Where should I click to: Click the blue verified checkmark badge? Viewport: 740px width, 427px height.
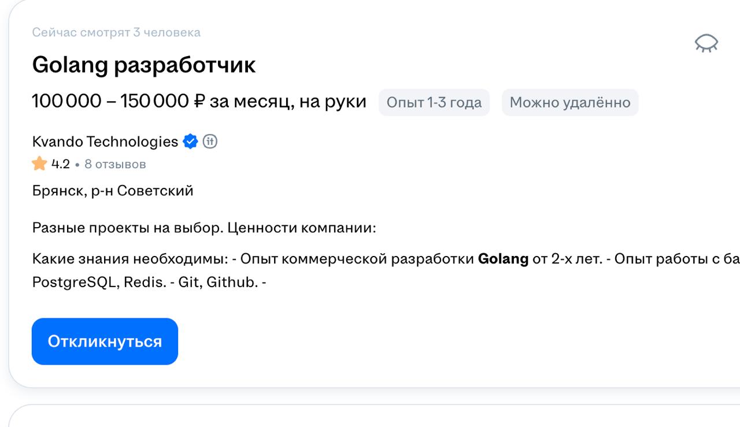tap(190, 142)
